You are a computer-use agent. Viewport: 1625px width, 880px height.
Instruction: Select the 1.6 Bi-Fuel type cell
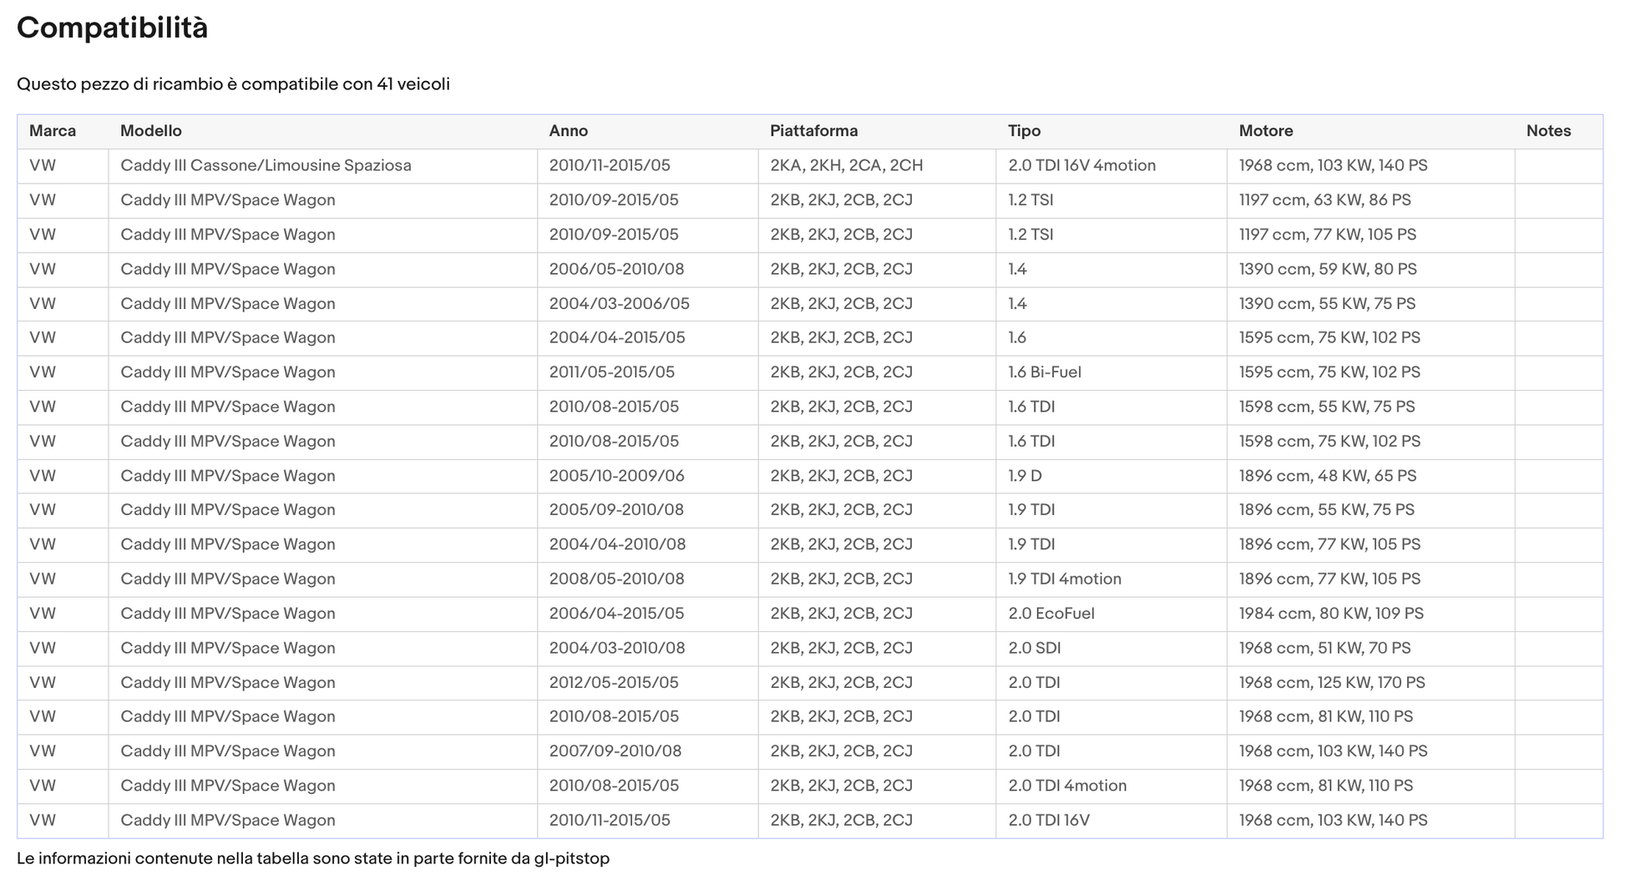(x=1111, y=372)
